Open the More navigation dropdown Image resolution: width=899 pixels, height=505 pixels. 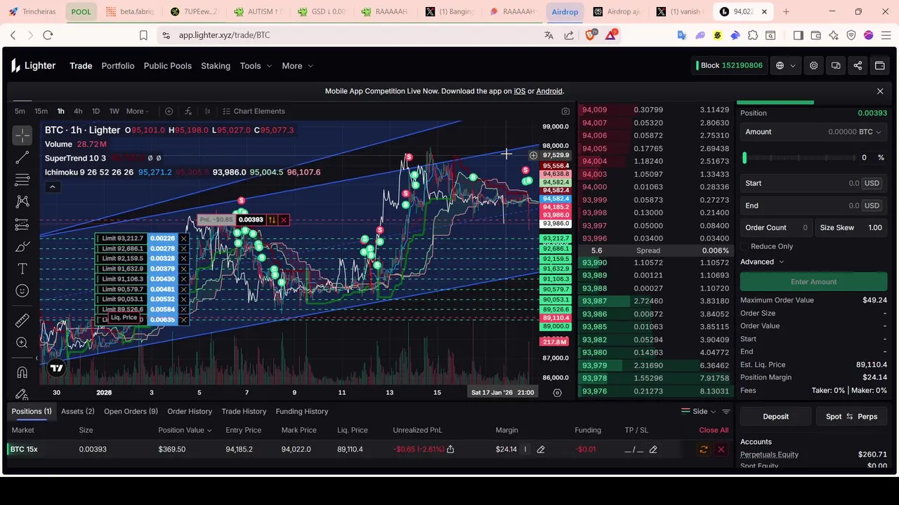point(297,66)
